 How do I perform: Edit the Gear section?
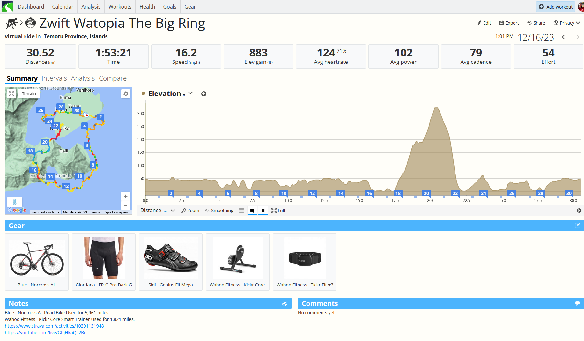click(578, 226)
